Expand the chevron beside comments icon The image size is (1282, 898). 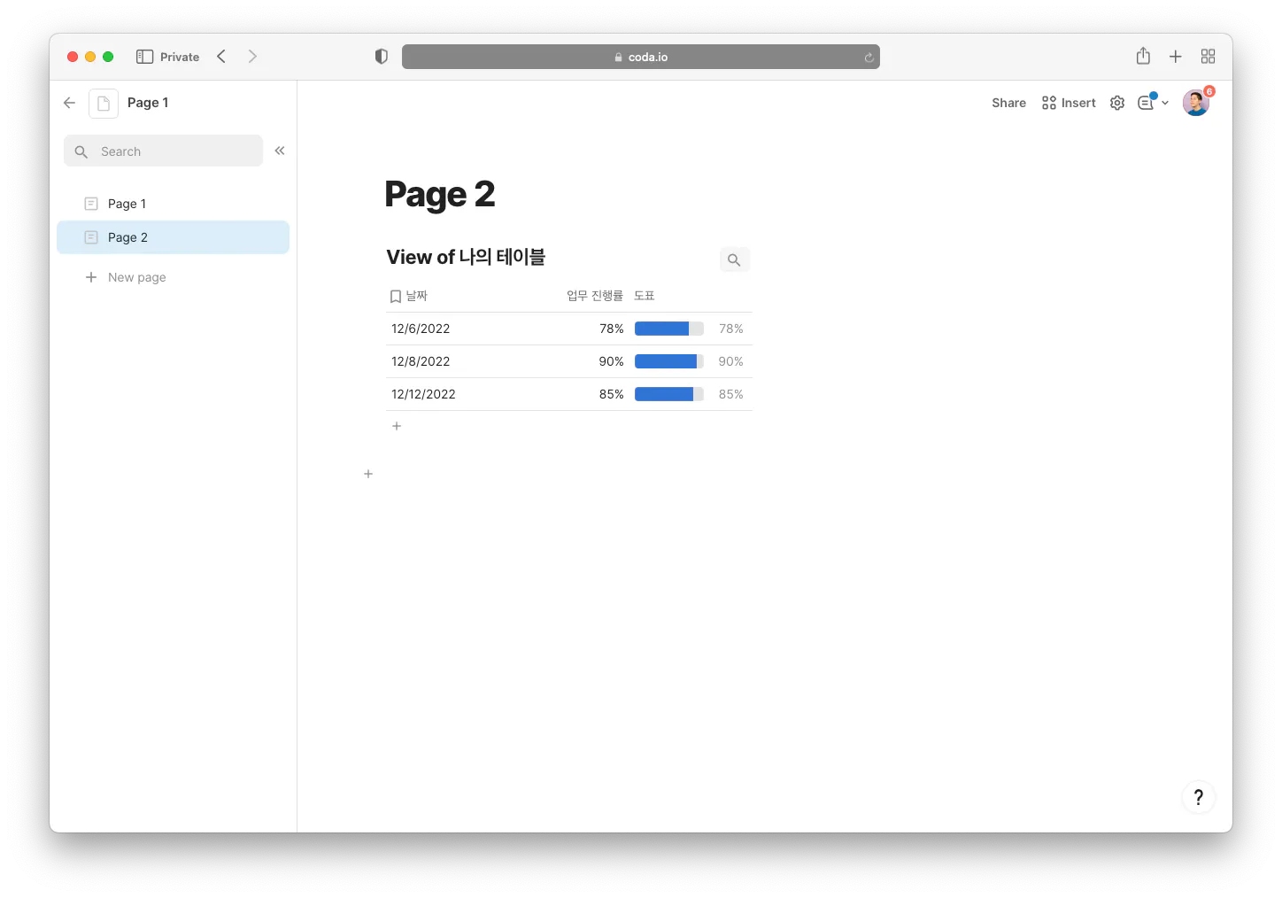click(1165, 103)
